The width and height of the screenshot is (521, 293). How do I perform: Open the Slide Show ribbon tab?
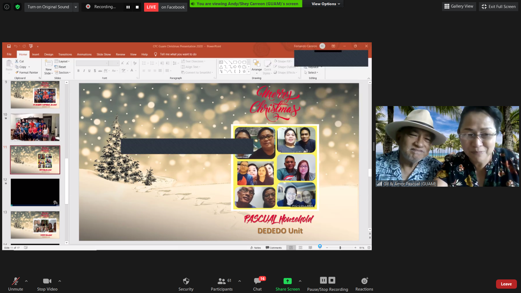(104, 54)
